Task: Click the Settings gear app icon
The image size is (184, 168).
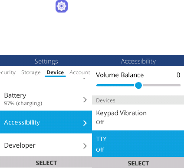Action: 62,6
